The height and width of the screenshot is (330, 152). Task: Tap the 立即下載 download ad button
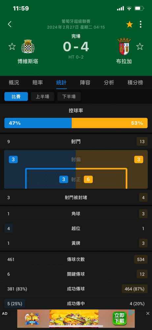tap(119, 318)
